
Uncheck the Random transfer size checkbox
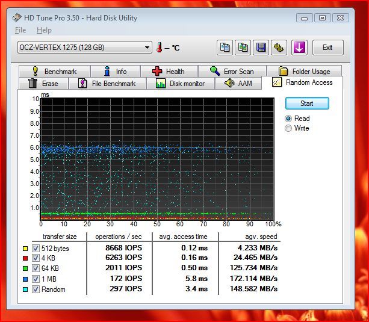coord(36,289)
